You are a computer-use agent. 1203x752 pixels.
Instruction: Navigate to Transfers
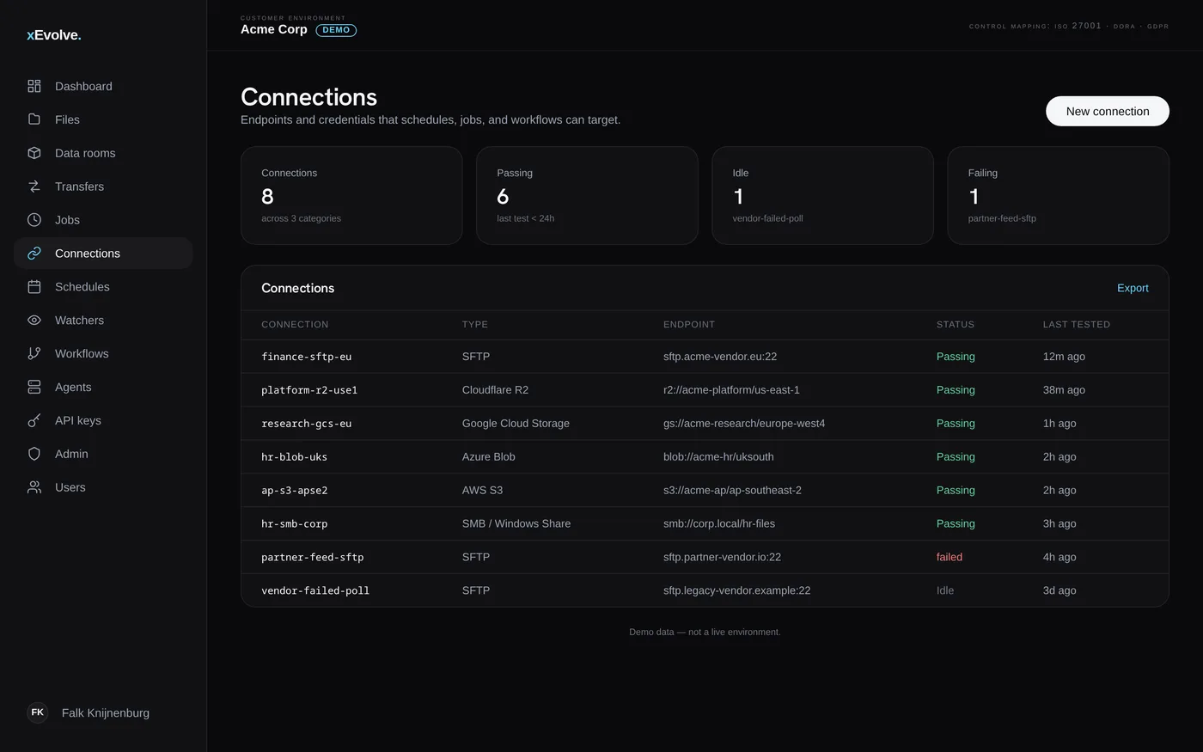[x=103, y=186]
